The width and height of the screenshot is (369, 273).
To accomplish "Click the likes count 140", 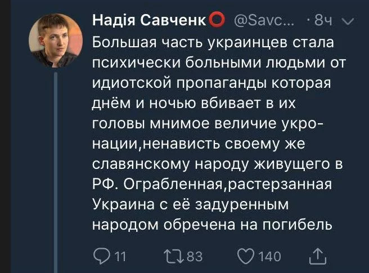I will (269, 257).
